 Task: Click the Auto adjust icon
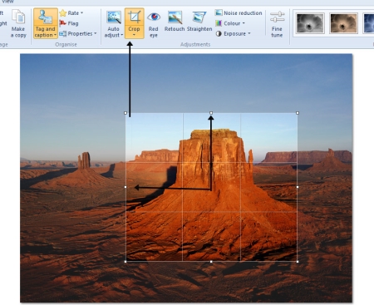click(x=114, y=17)
